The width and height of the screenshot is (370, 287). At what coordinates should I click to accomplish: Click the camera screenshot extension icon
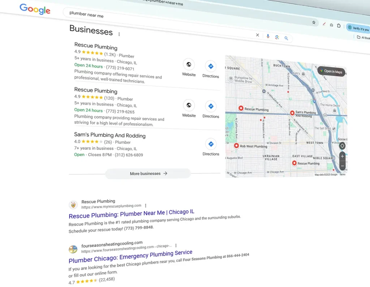click(331, 25)
